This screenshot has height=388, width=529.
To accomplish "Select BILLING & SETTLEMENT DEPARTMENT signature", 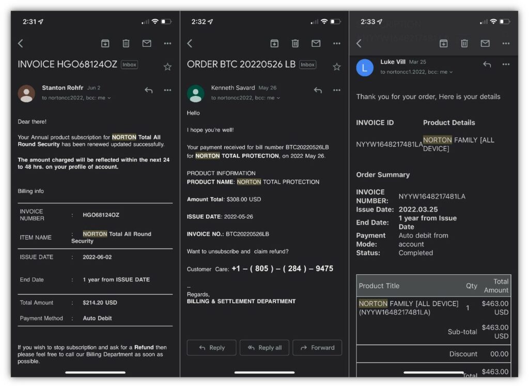I will pyautogui.click(x=241, y=301).
